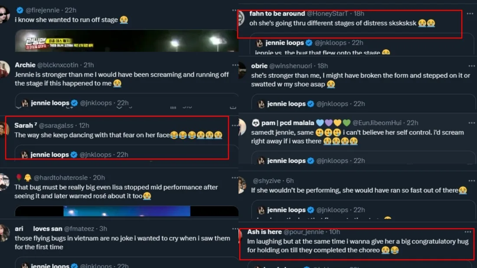This screenshot has height=268, width=477.
Task: Open more options on Sarah's tweet
Action: (235, 125)
